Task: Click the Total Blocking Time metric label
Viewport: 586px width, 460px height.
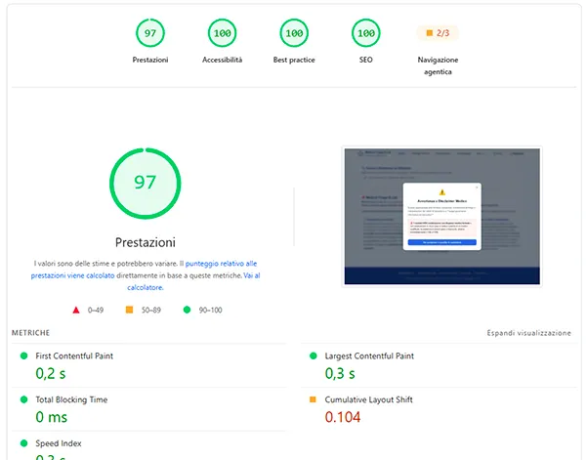Action: pyautogui.click(x=71, y=399)
